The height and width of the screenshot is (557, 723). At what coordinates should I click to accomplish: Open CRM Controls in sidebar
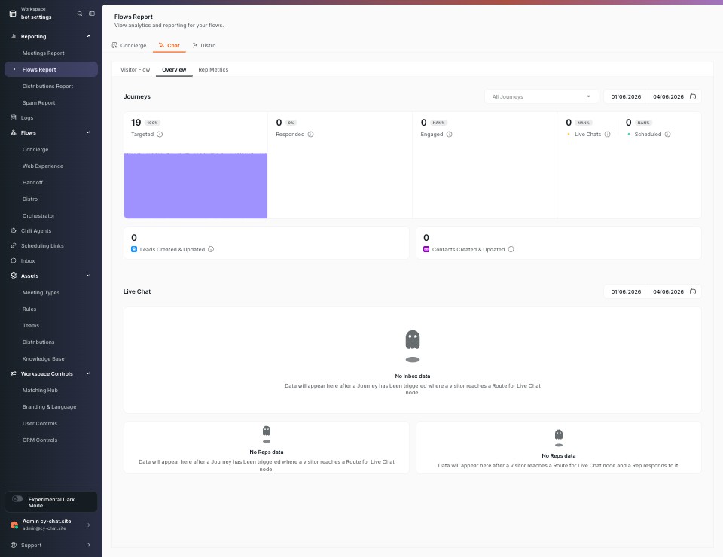click(x=40, y=440)
